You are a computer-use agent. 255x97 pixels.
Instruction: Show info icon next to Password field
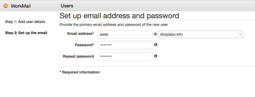[156, 45]
